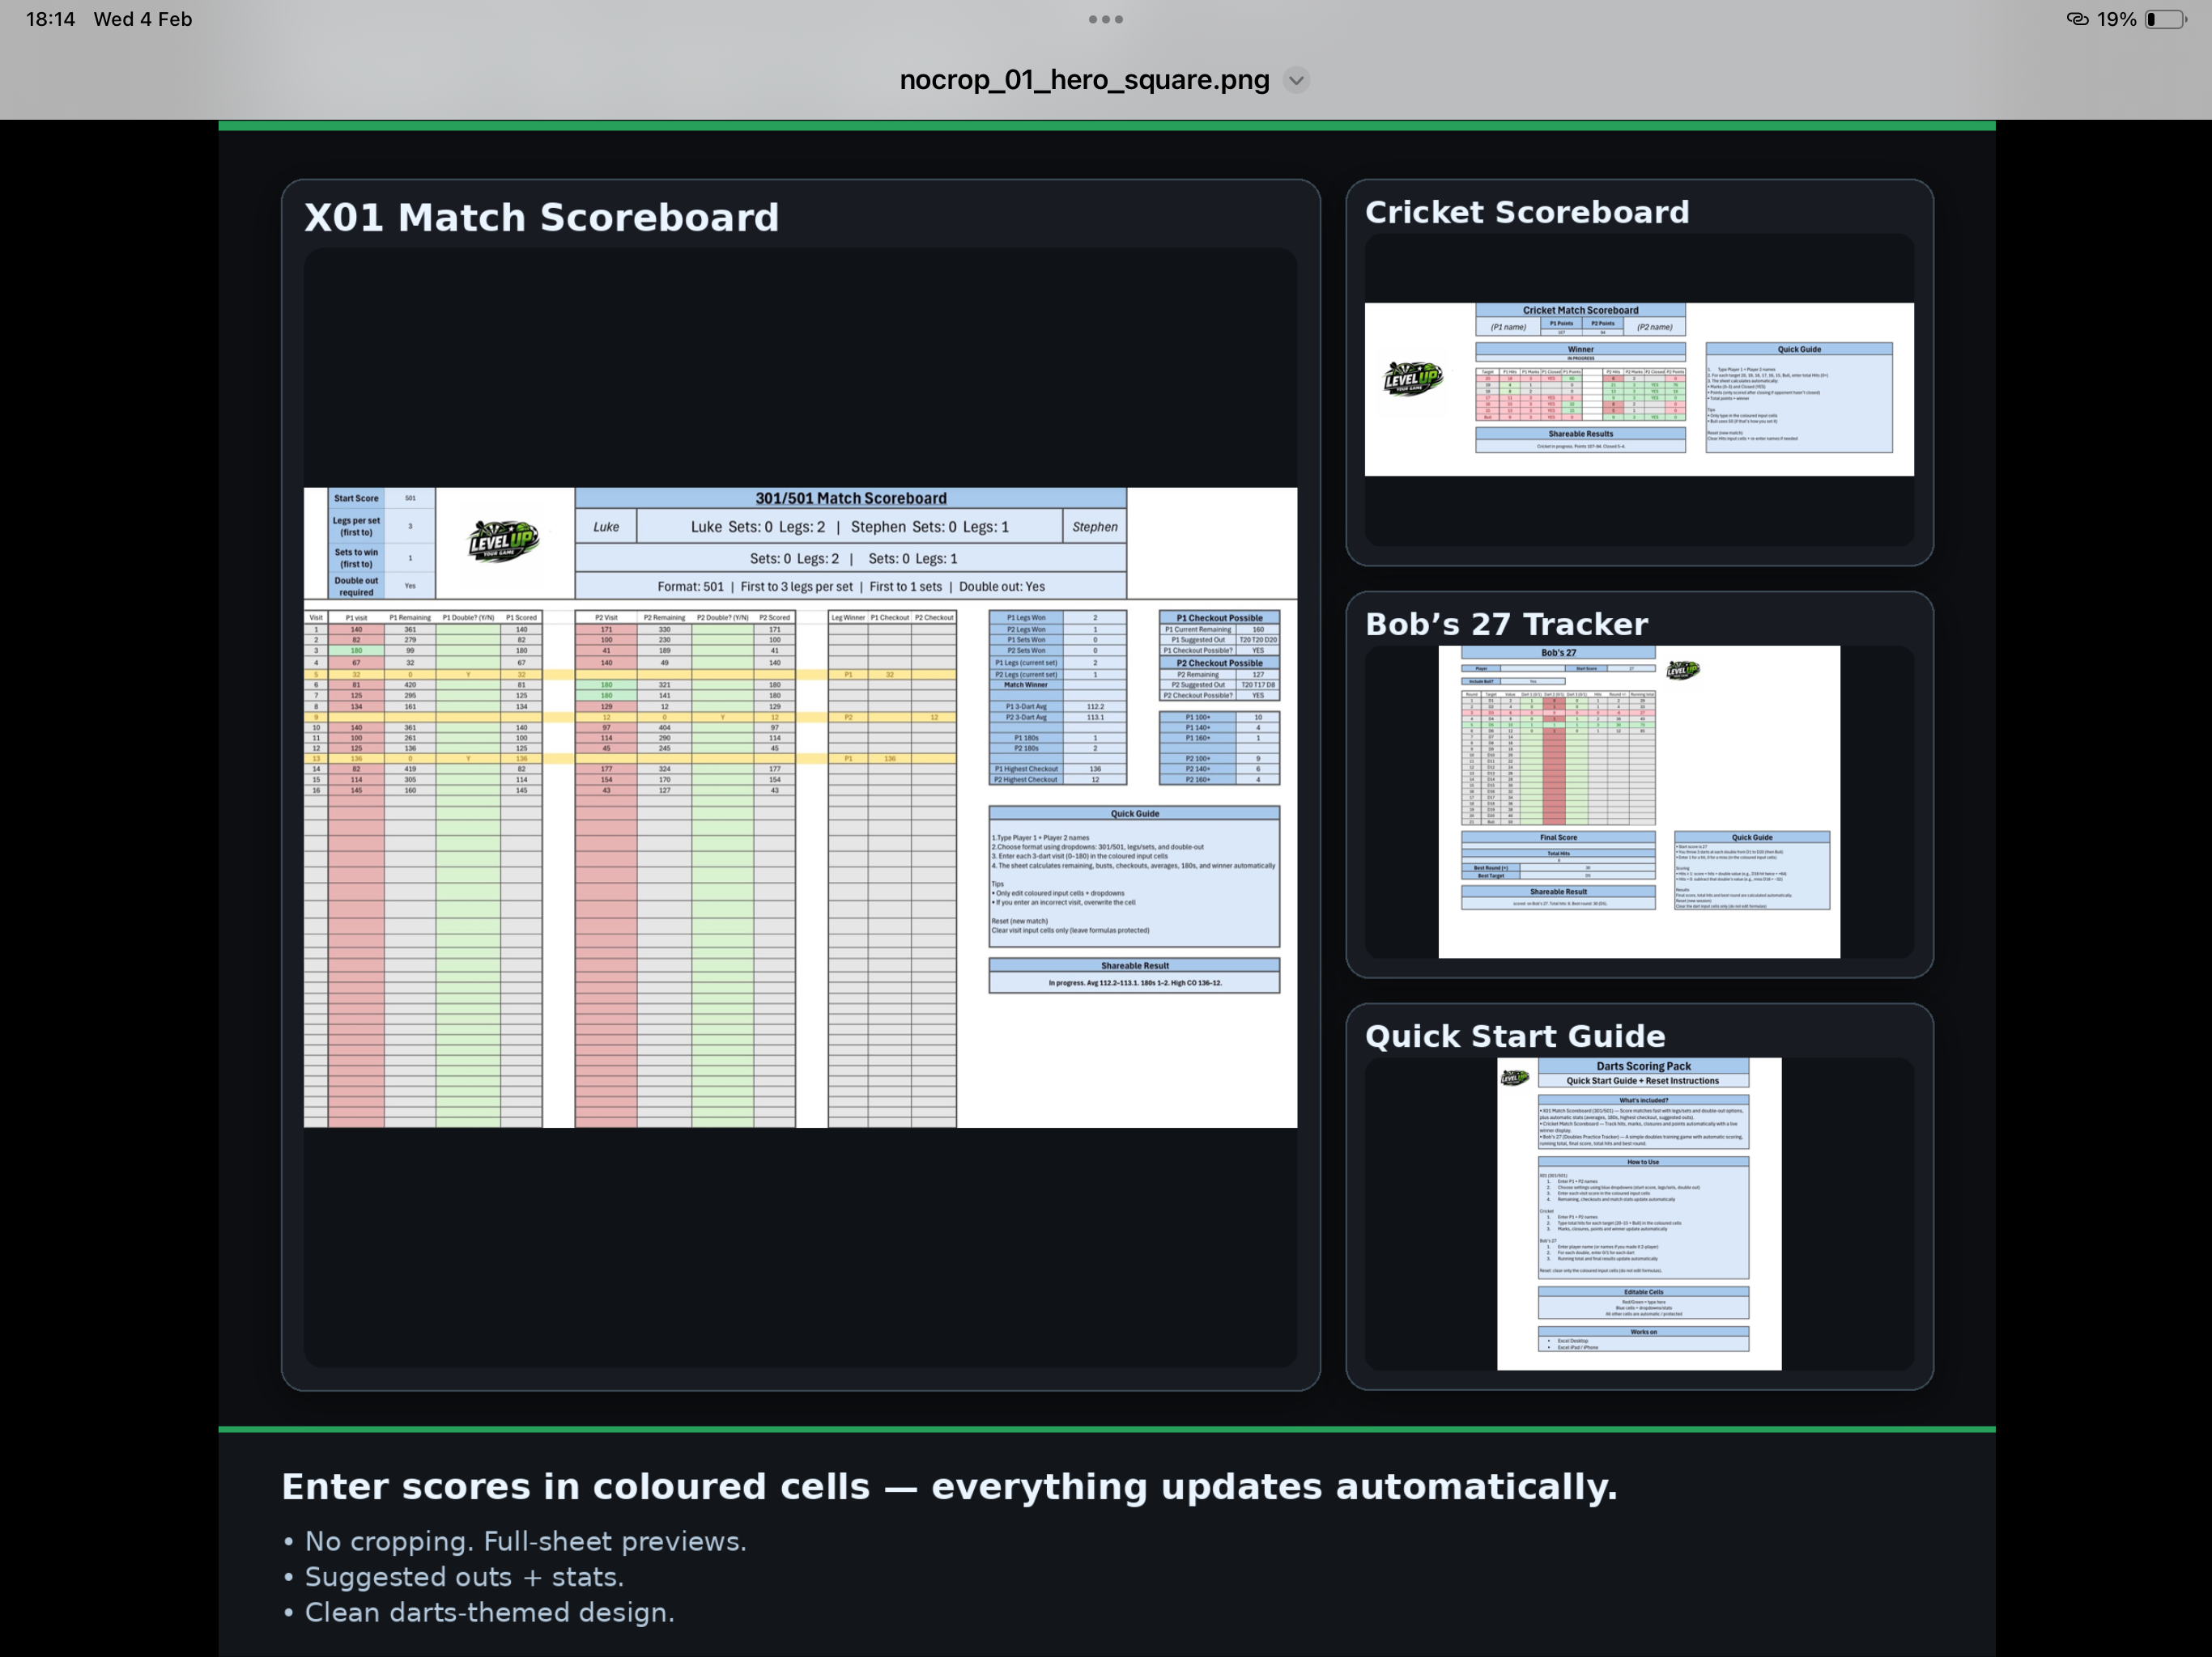Click the Level Up logo in Quick Start Guide
This screenshot has width=2212, height=1657.
(x=1514, y=1078)
